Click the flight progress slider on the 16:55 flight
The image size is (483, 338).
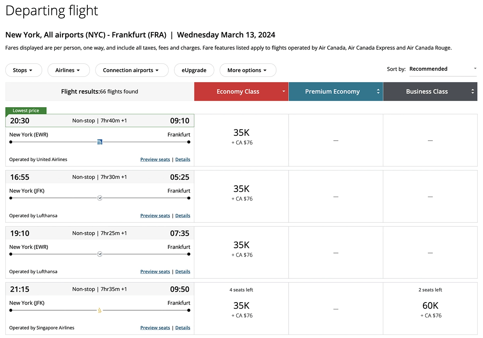pos(100,198)
